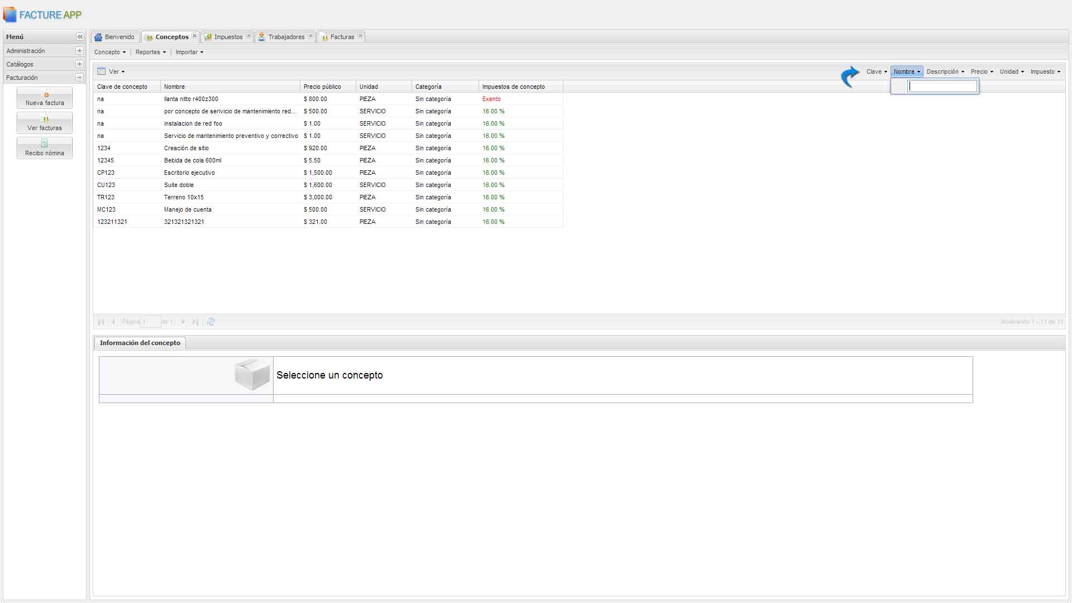
Task: Jump to last page in pager
Action: pyautogui.click(x=195, y=322)
